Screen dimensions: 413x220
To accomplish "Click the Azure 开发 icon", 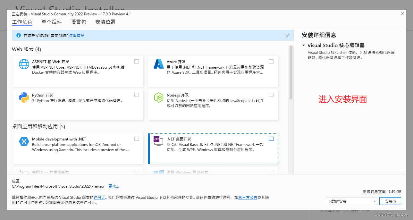I will click(x=159, y=64).
